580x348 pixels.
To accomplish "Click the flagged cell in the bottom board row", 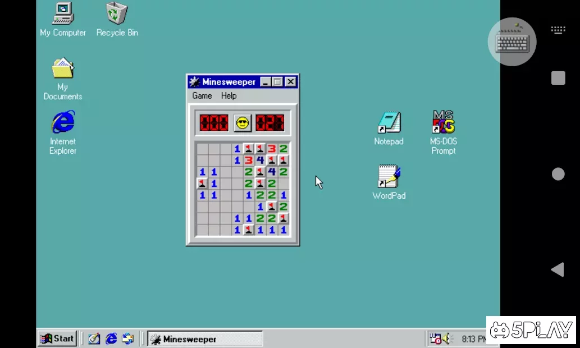I will coord(248,230).
